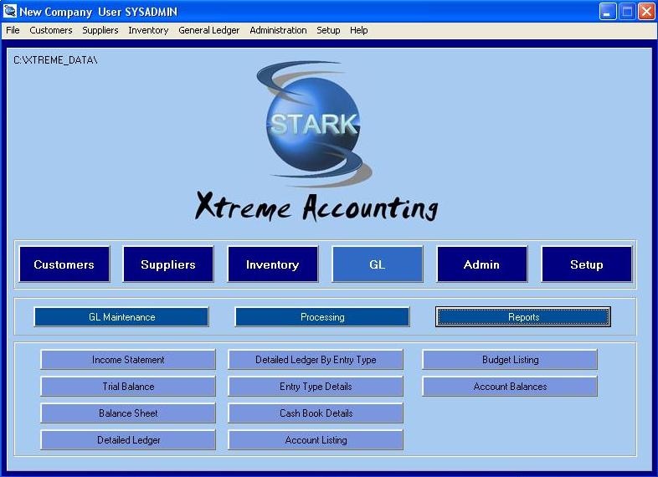This screenshot has width=658, height=477.
Task: Click the C:\XTREME_DATA\ path text
Action: (55, 60)
